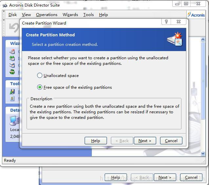This screenshot has height=185, width=209.
Task: Minimize the Acronis Disk Director Suite window
Action: click(x=177, y=4)
